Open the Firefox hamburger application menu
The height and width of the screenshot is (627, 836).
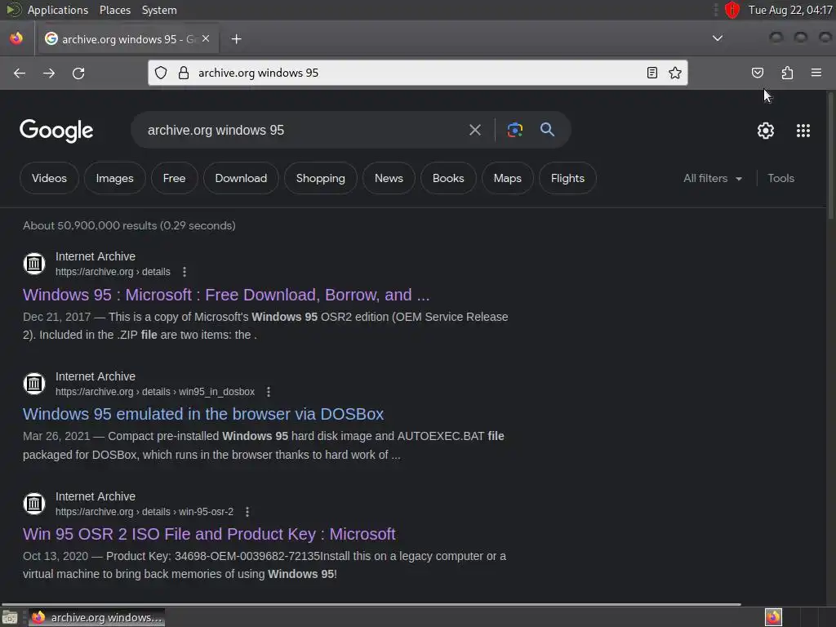coord(816,73)
